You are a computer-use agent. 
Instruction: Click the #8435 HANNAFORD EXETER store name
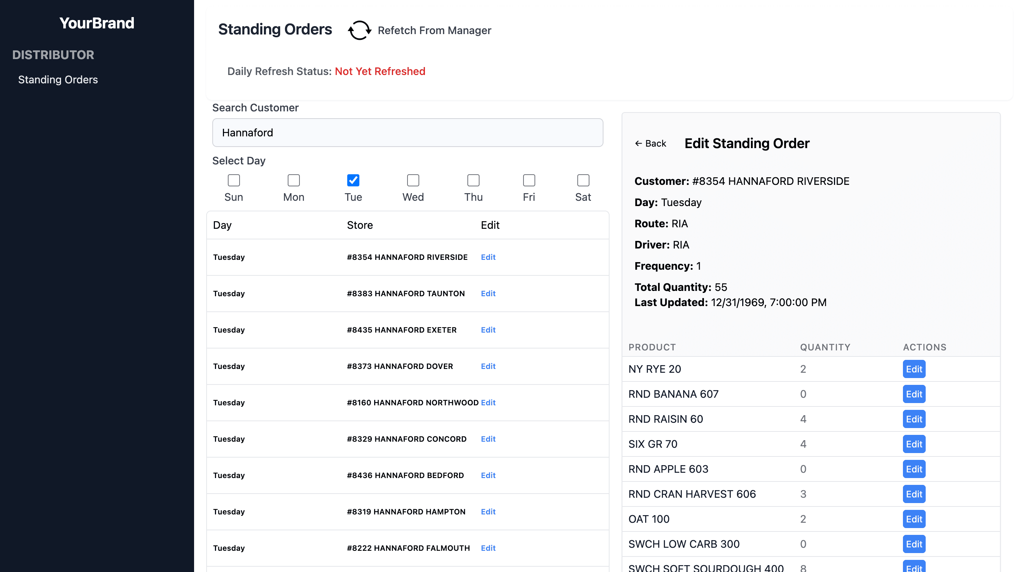click(x=401, y=330)
